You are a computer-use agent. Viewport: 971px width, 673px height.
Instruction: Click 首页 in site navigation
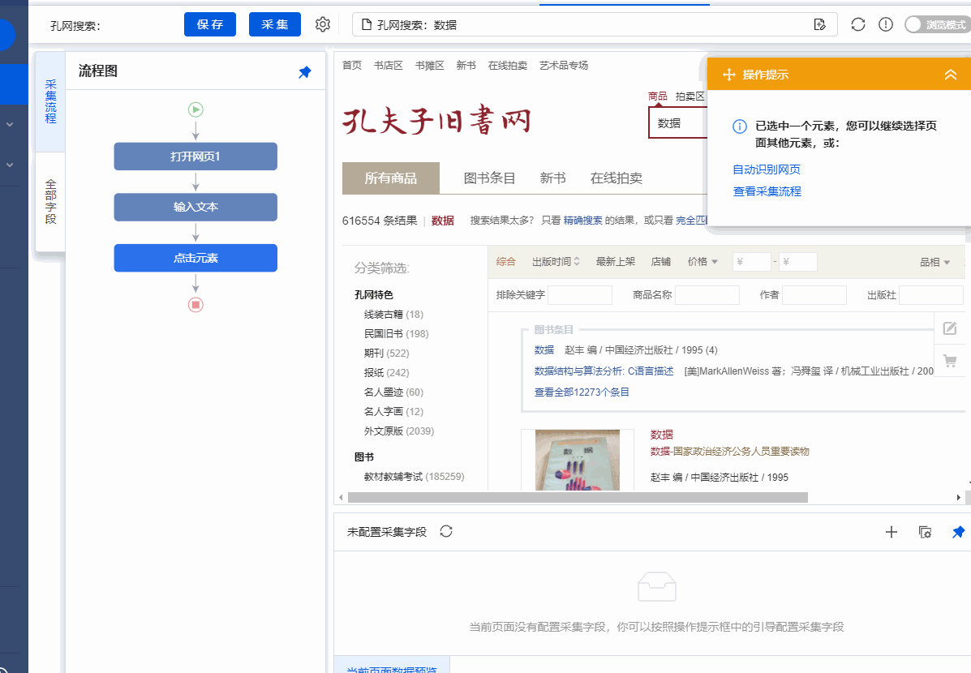352,65
